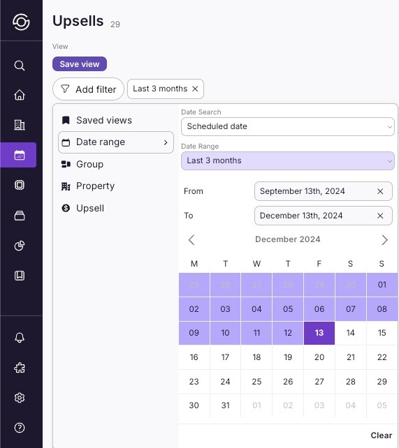The height and width of the screenshot is (448, 399).
Task: Select December 14 in the calendar
Action: click(x=350, y=333)
